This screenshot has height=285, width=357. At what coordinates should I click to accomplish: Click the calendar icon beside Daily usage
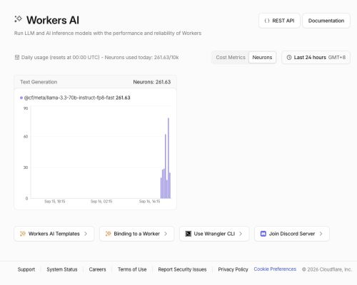click(x=17, y=57)
